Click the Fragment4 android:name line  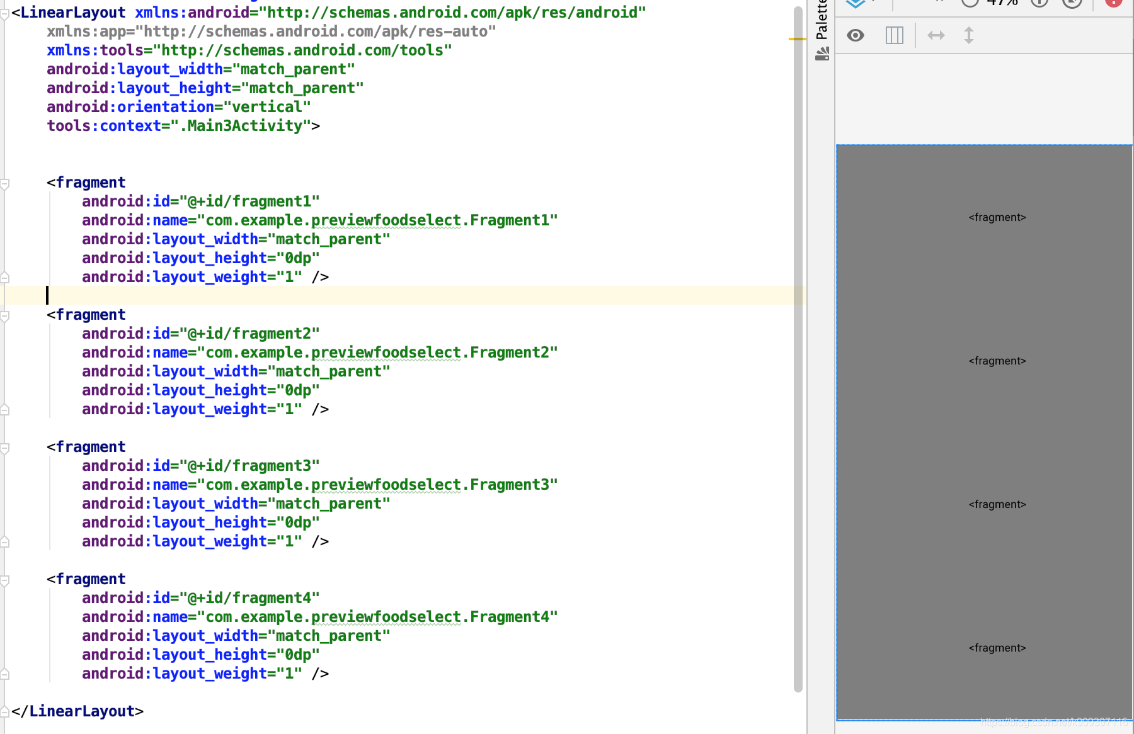point(320,617)
